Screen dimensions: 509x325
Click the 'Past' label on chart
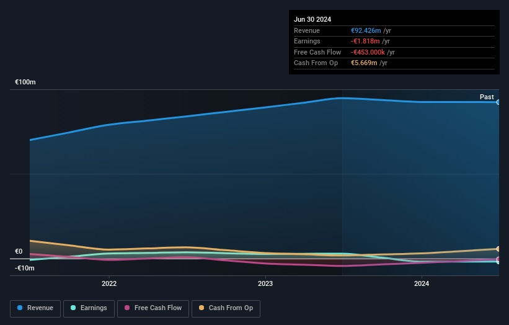coord(487,97)
